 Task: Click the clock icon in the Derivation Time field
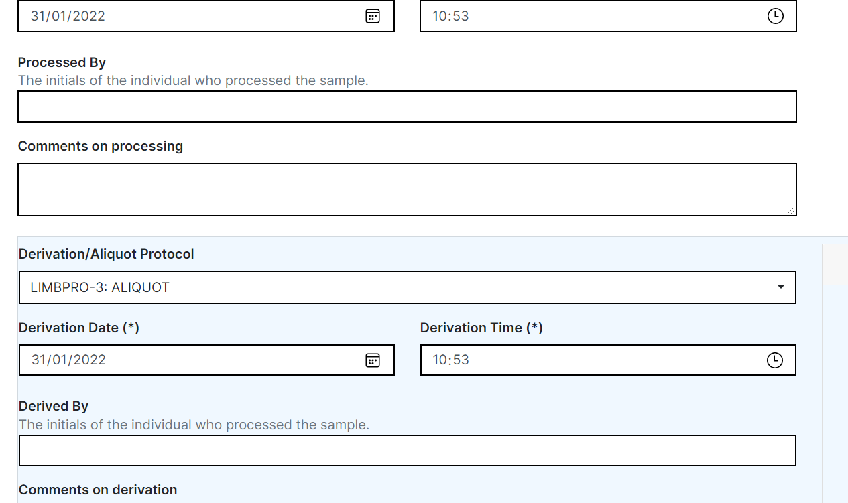coord(775,360)
